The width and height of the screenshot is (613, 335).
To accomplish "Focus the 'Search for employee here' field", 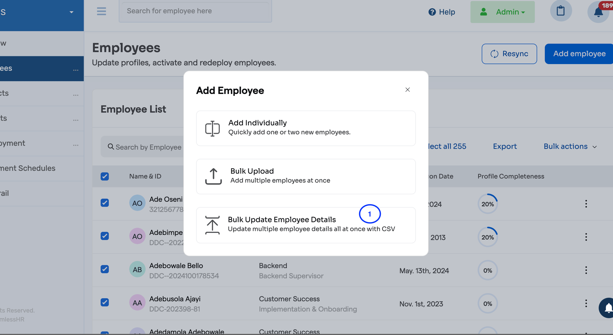I will coord(195,11).
